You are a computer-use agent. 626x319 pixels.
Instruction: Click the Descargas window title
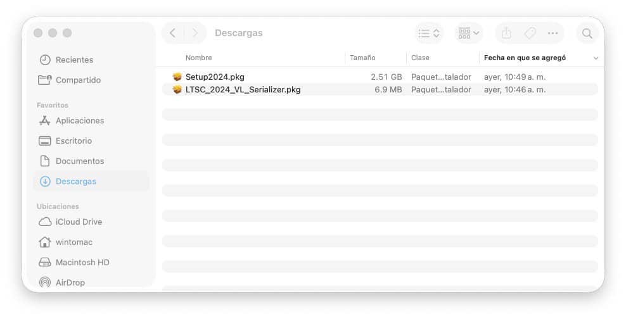pos(239,33)
